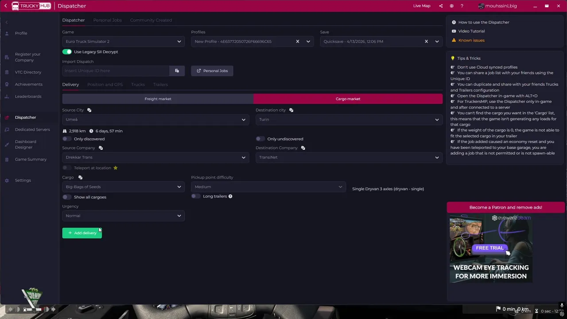Randomize Cargo with dice icon
This screenshot has width=567, height=319.
pyautogui.click(x=80, y=177)
